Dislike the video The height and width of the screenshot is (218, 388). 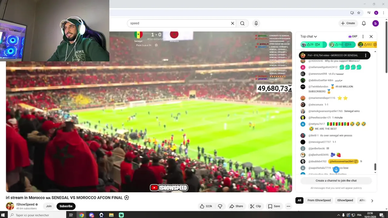(x=220, y=206)
